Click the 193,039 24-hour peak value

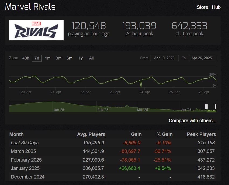[x=139, y=26]
